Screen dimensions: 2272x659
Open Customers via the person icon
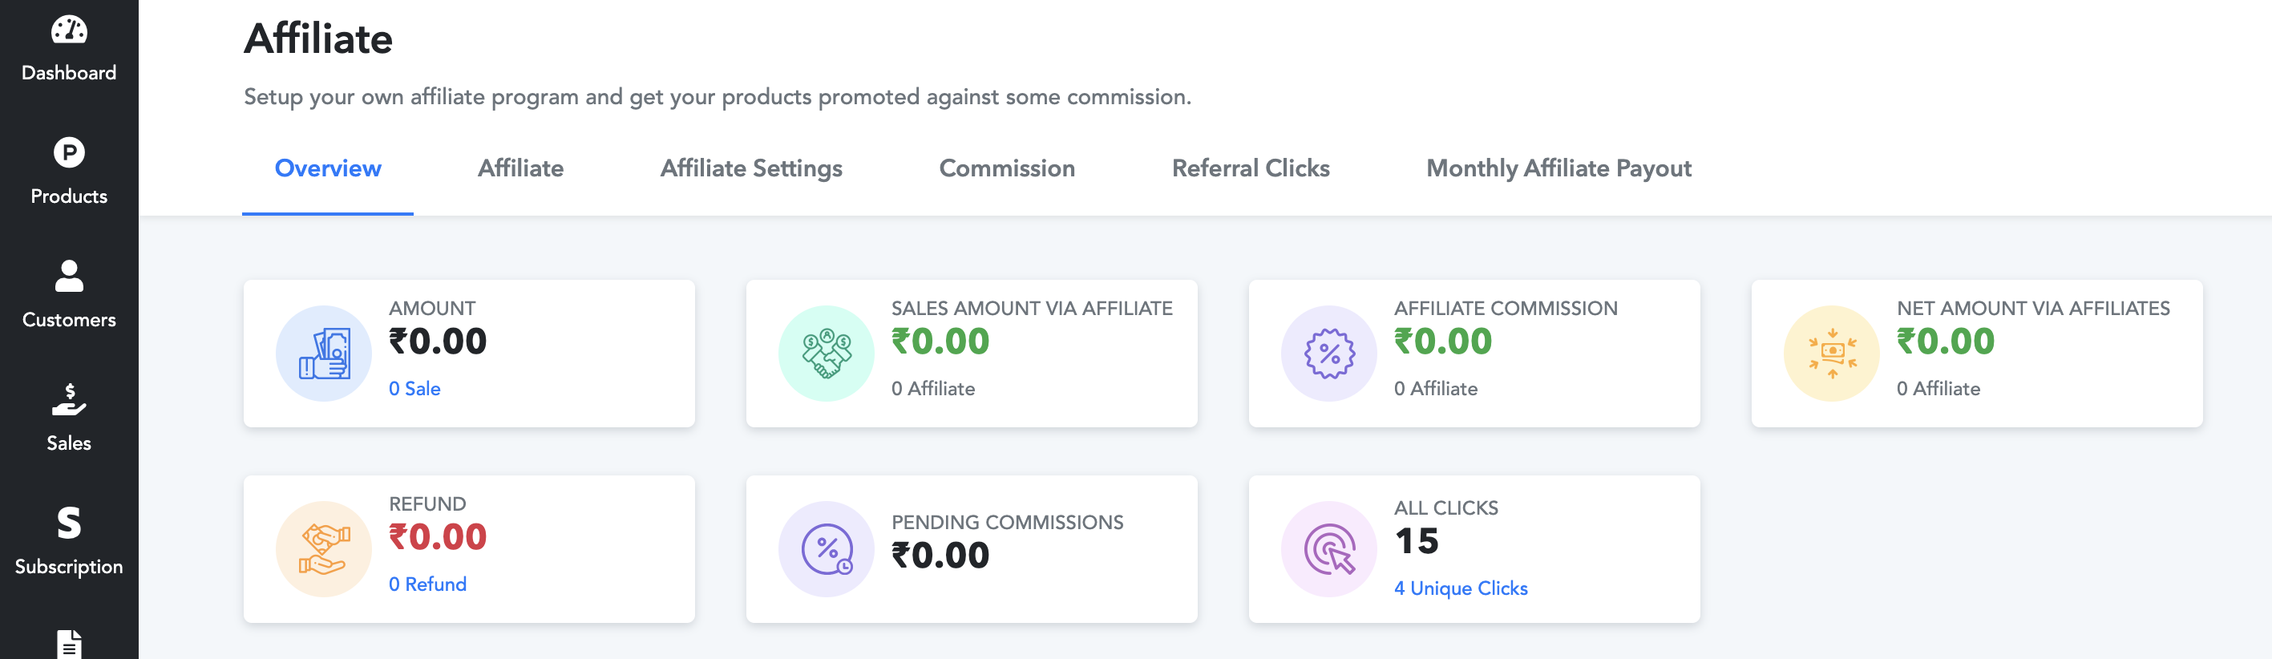(x=69, y=276)
